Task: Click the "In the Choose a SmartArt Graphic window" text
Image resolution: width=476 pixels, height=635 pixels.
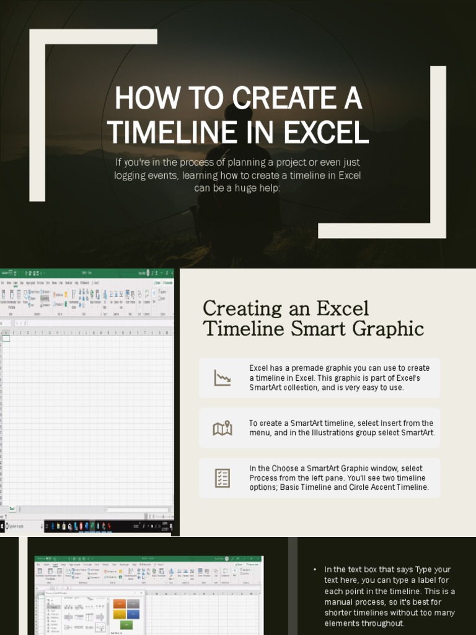Action: click(x=339, y=478)
